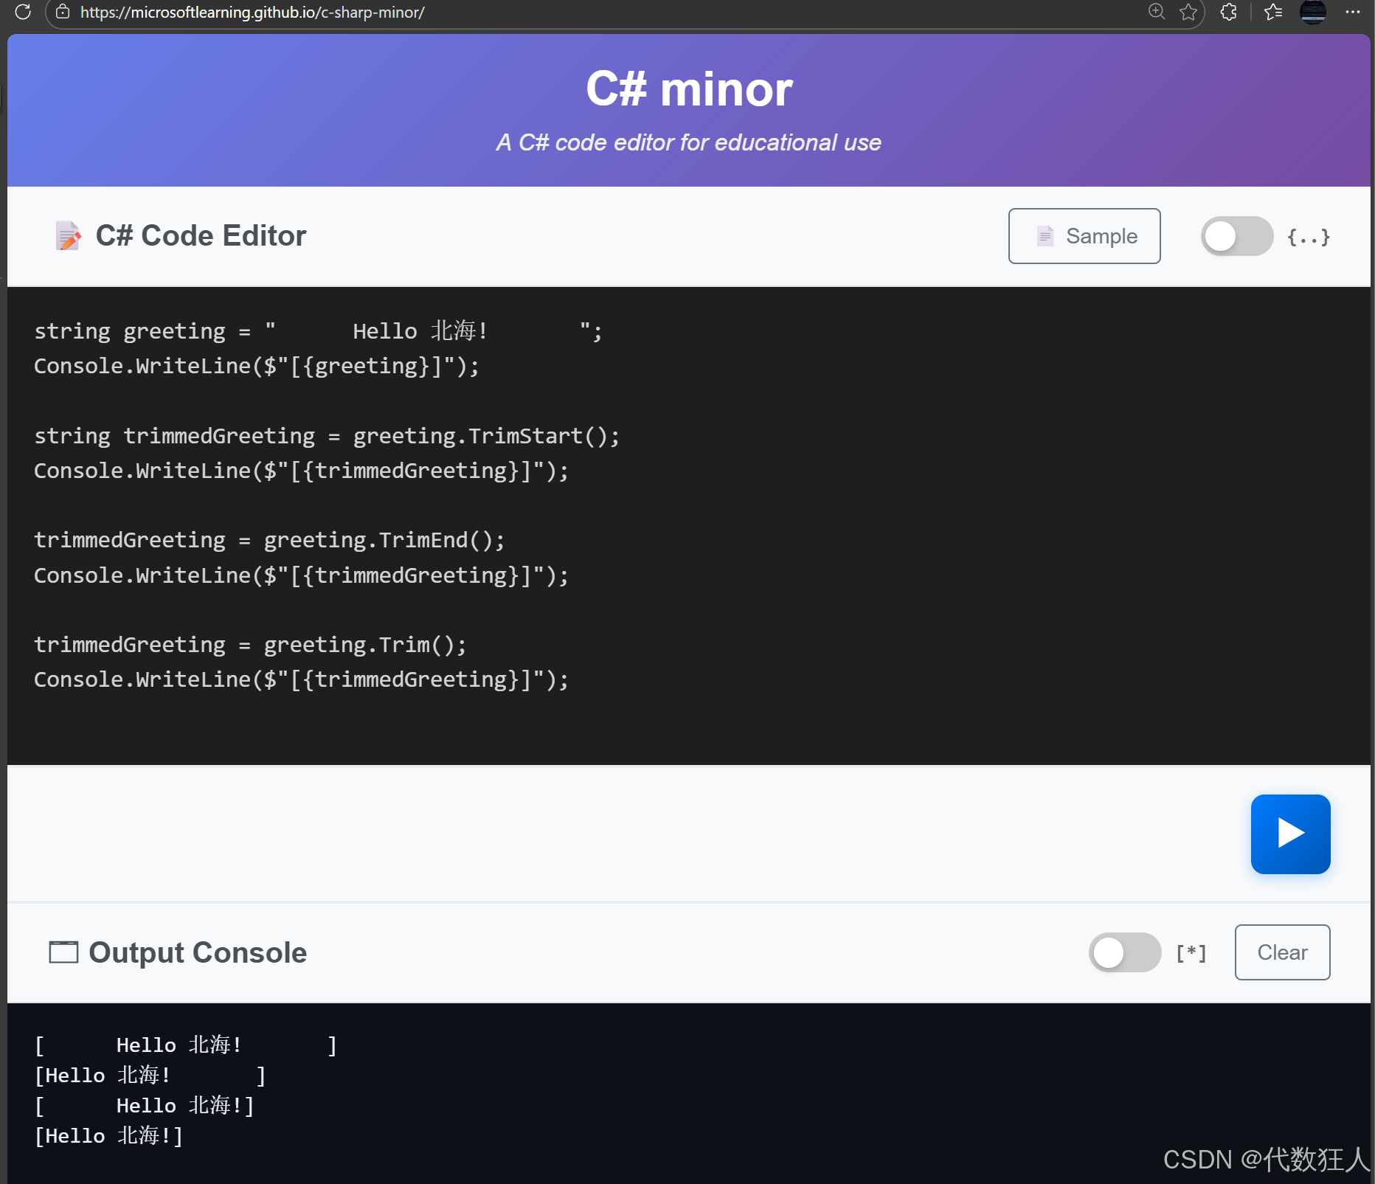Click the last Console.WriteLine trimmedGreeting line
Image resolution: width=1375 pixels, height=1184 pixels.
[302, 679]
